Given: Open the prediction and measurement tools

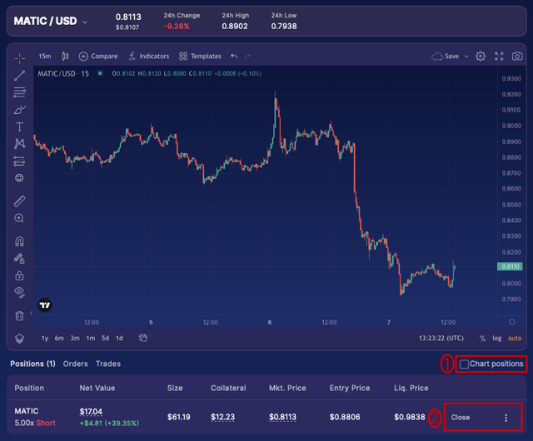Looking at the screenshot, I should [x=20, y=161].
